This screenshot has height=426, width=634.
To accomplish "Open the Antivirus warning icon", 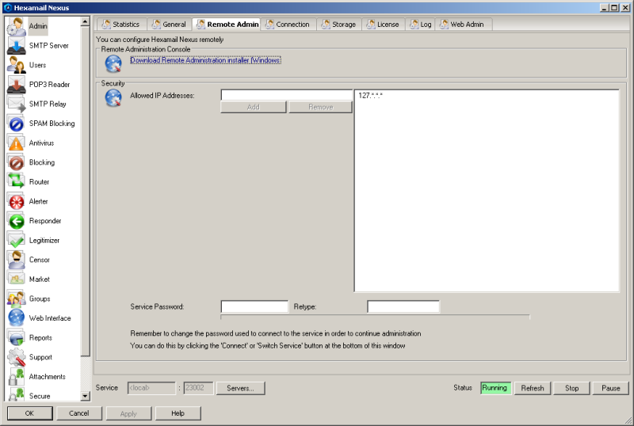I will 16,143.
